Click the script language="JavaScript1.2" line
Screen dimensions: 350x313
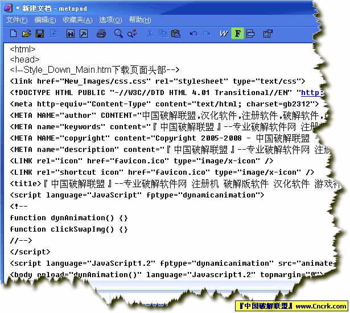pos(171,263)
